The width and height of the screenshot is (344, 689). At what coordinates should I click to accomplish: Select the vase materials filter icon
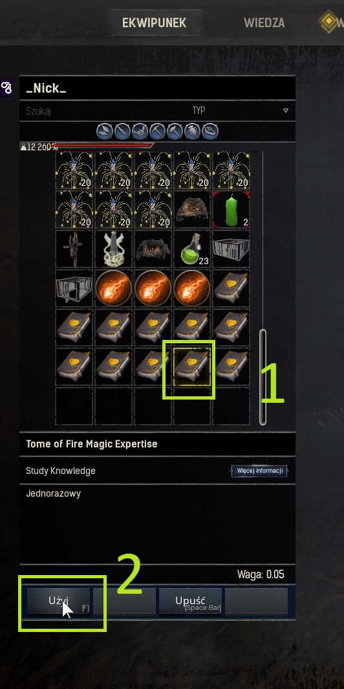193,131
